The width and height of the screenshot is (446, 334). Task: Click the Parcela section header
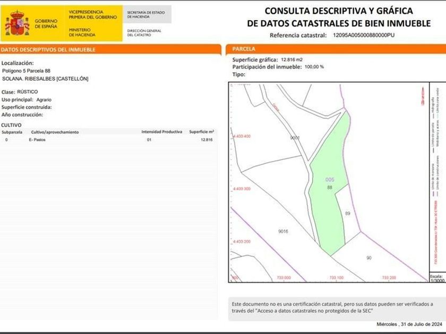click(x=244, y=49)
